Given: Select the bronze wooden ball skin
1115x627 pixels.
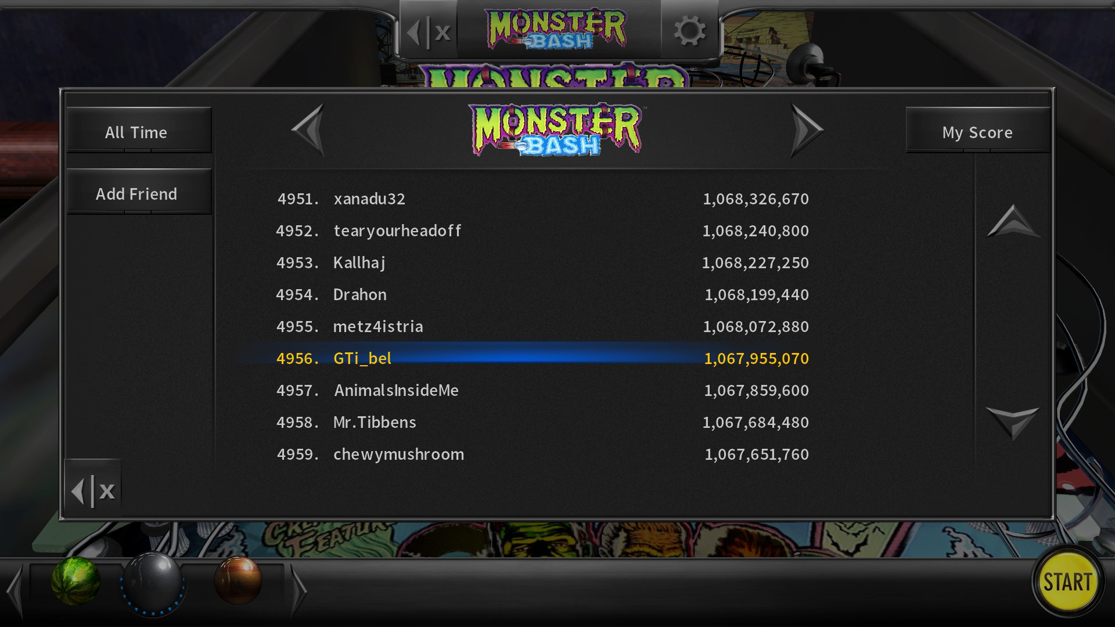Looking at the screenshot, I should click(238, 579).
